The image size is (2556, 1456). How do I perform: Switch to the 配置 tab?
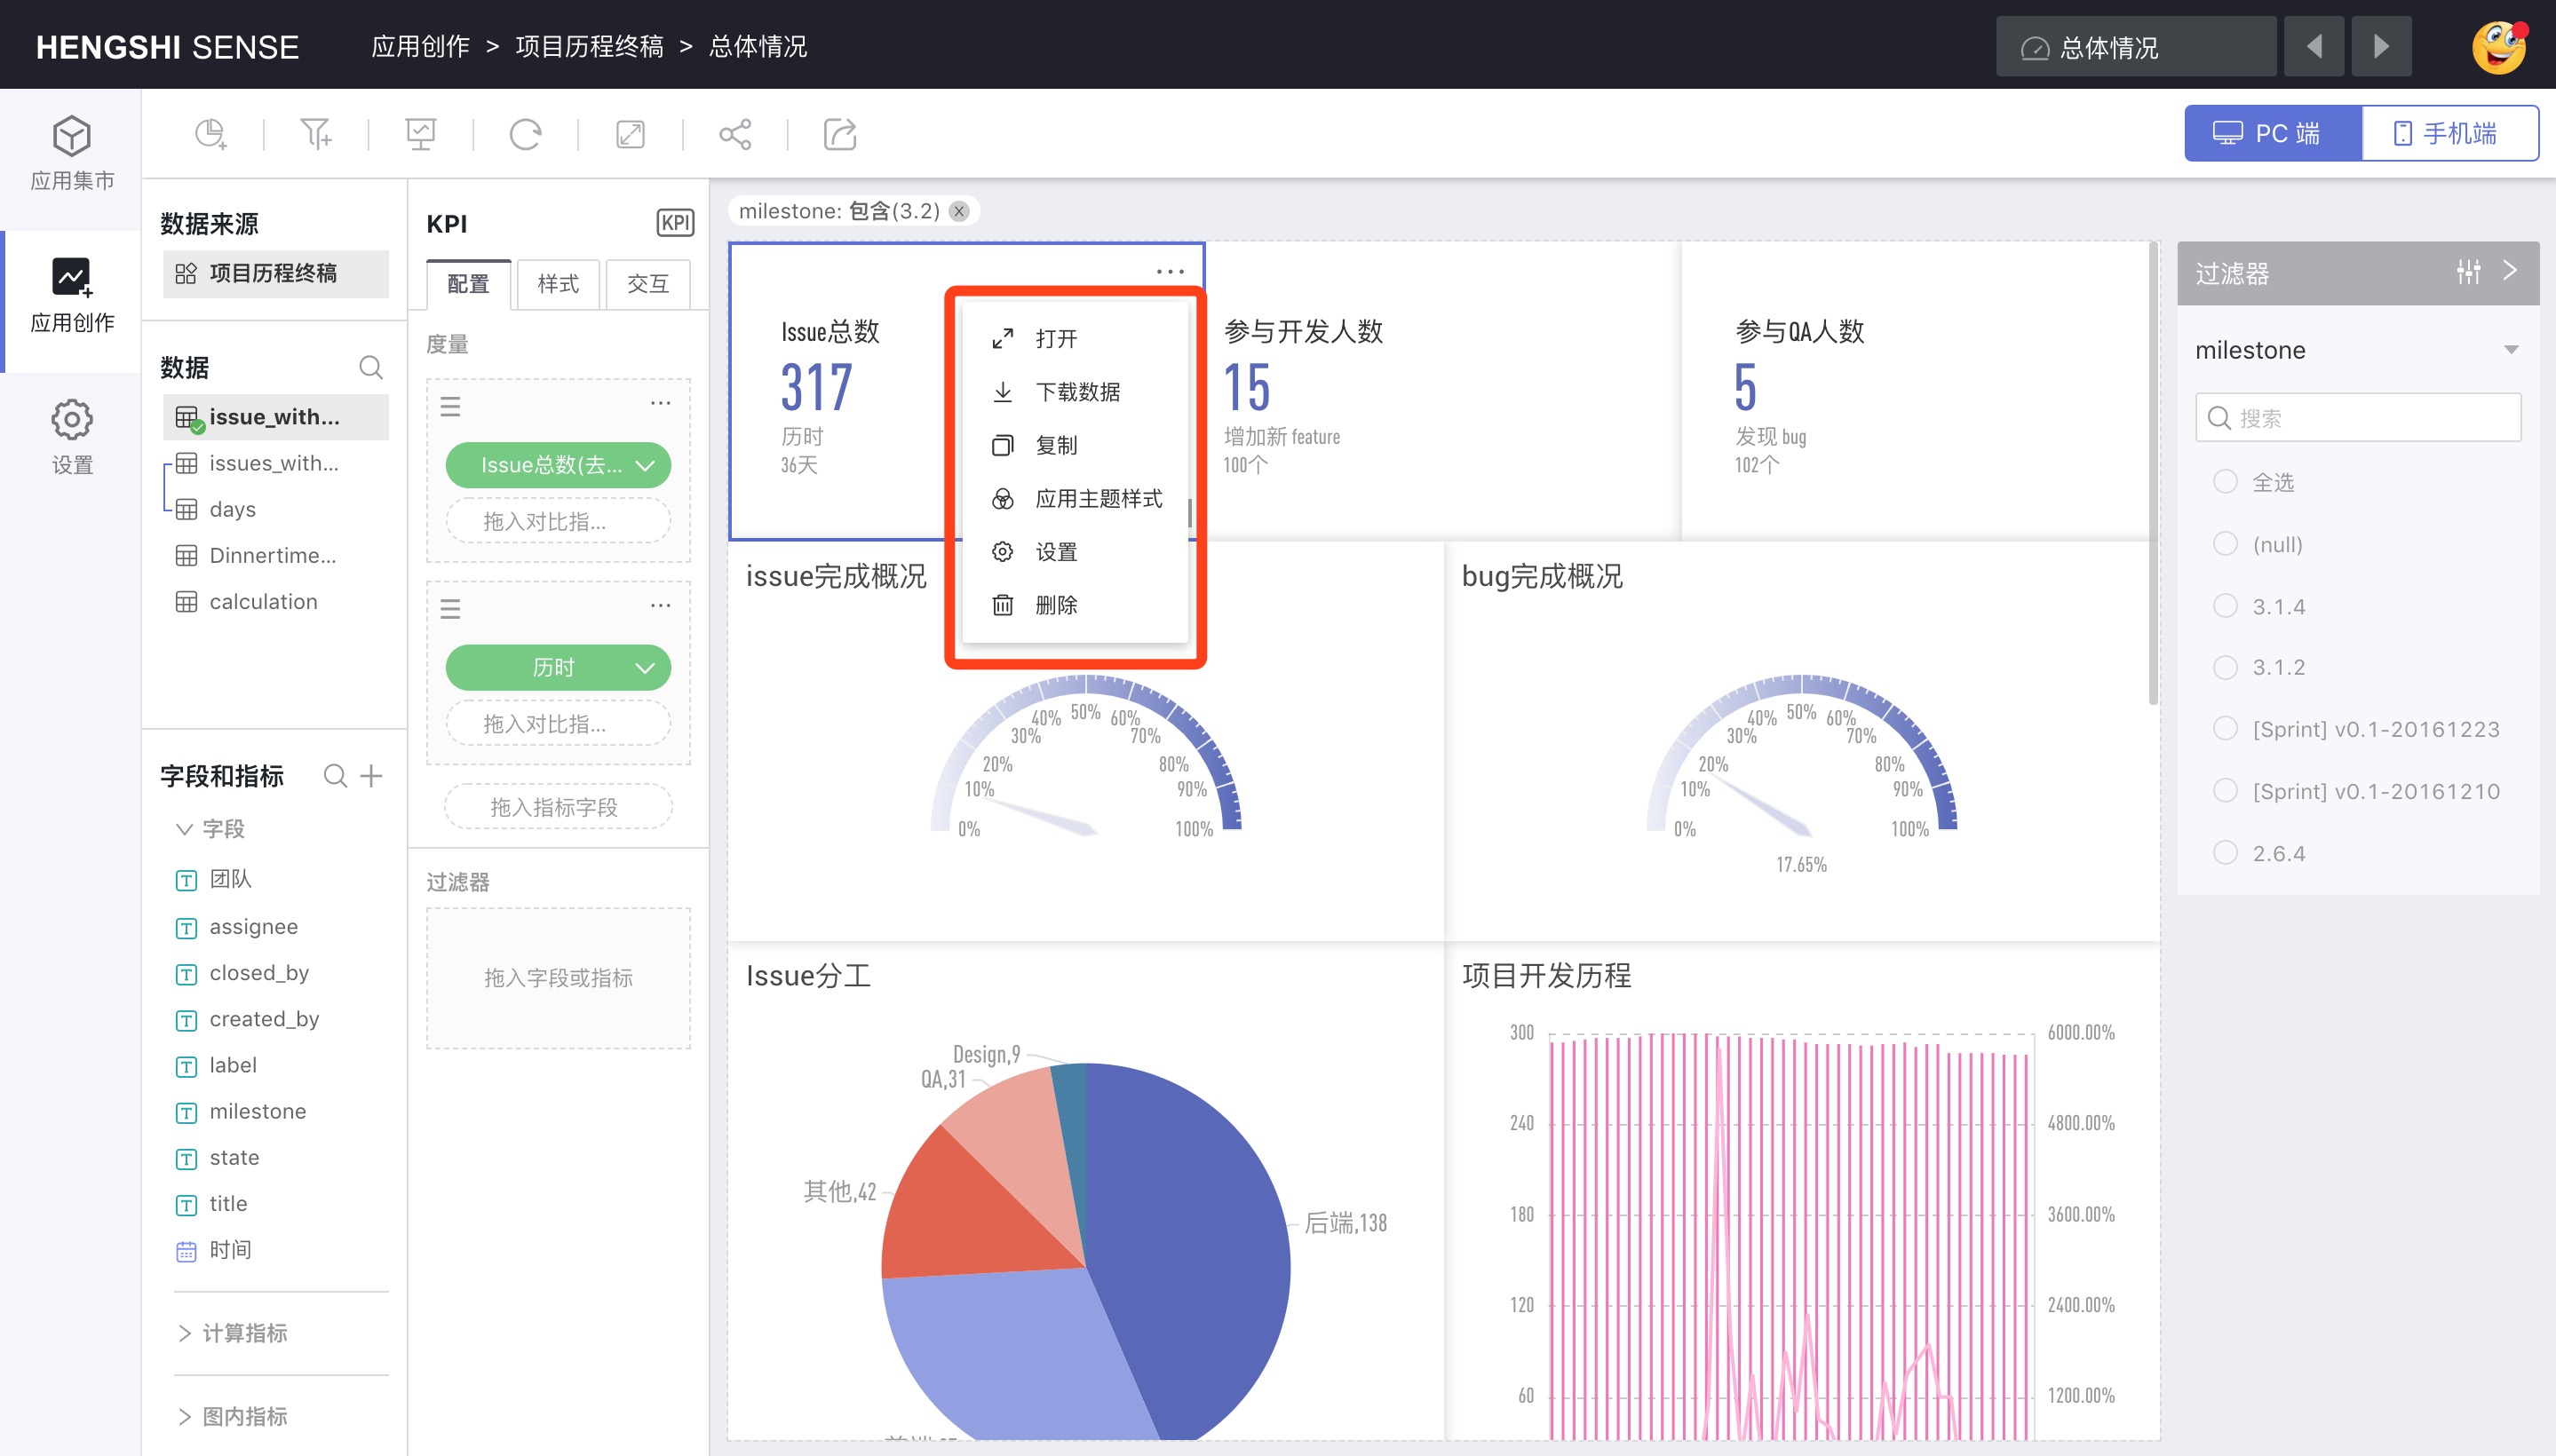[x=468, y=284]
